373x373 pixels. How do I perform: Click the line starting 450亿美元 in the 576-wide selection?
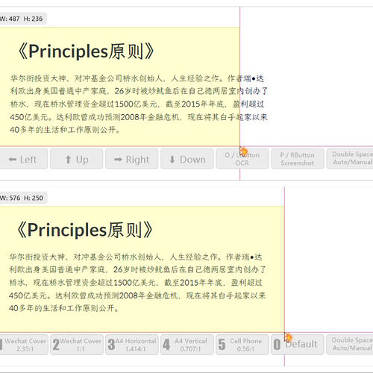pos(137,295)
